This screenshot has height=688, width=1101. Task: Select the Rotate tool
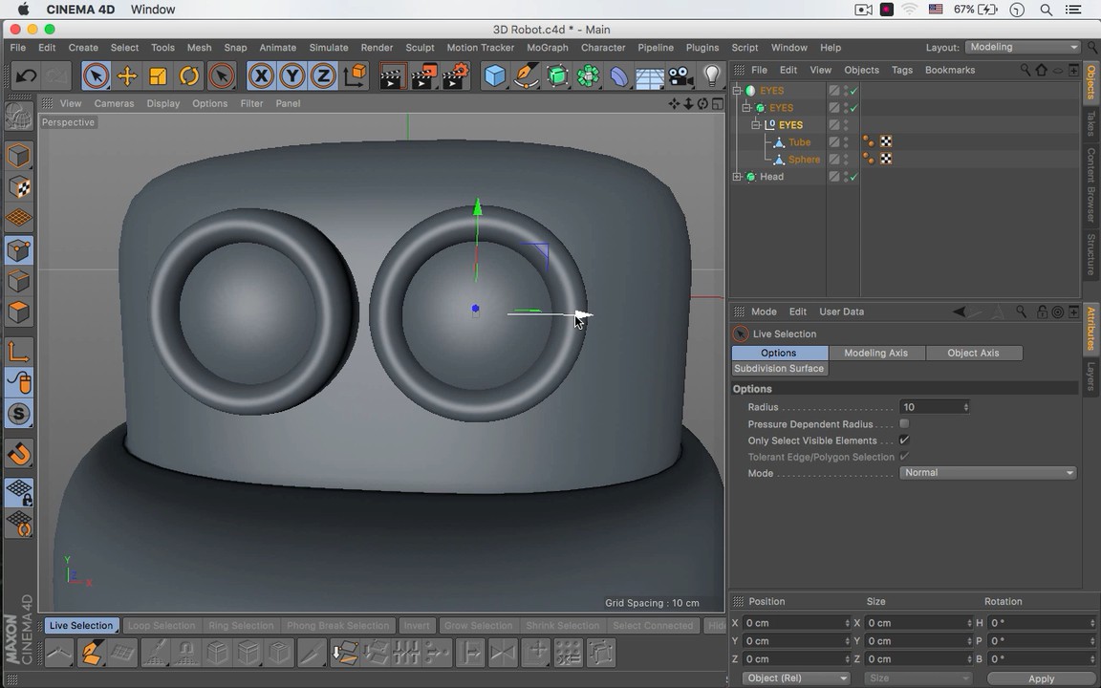189,76
